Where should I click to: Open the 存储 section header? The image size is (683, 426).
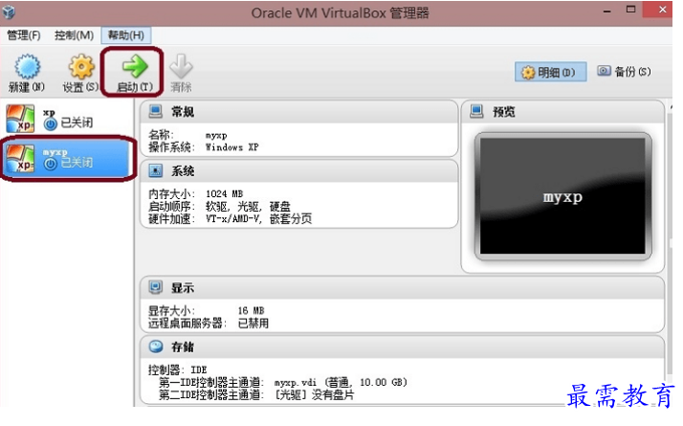click(x=402, y=347)
